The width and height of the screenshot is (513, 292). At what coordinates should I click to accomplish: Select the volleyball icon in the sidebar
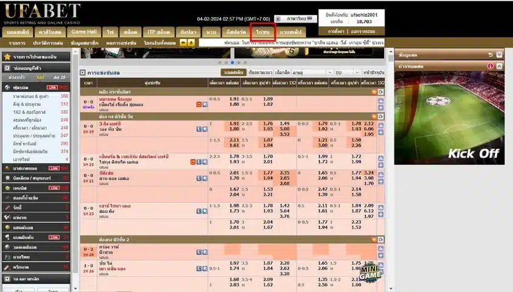coord(7,247)
